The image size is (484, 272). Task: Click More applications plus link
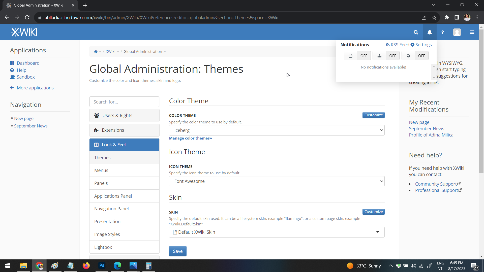pos(35,88)
